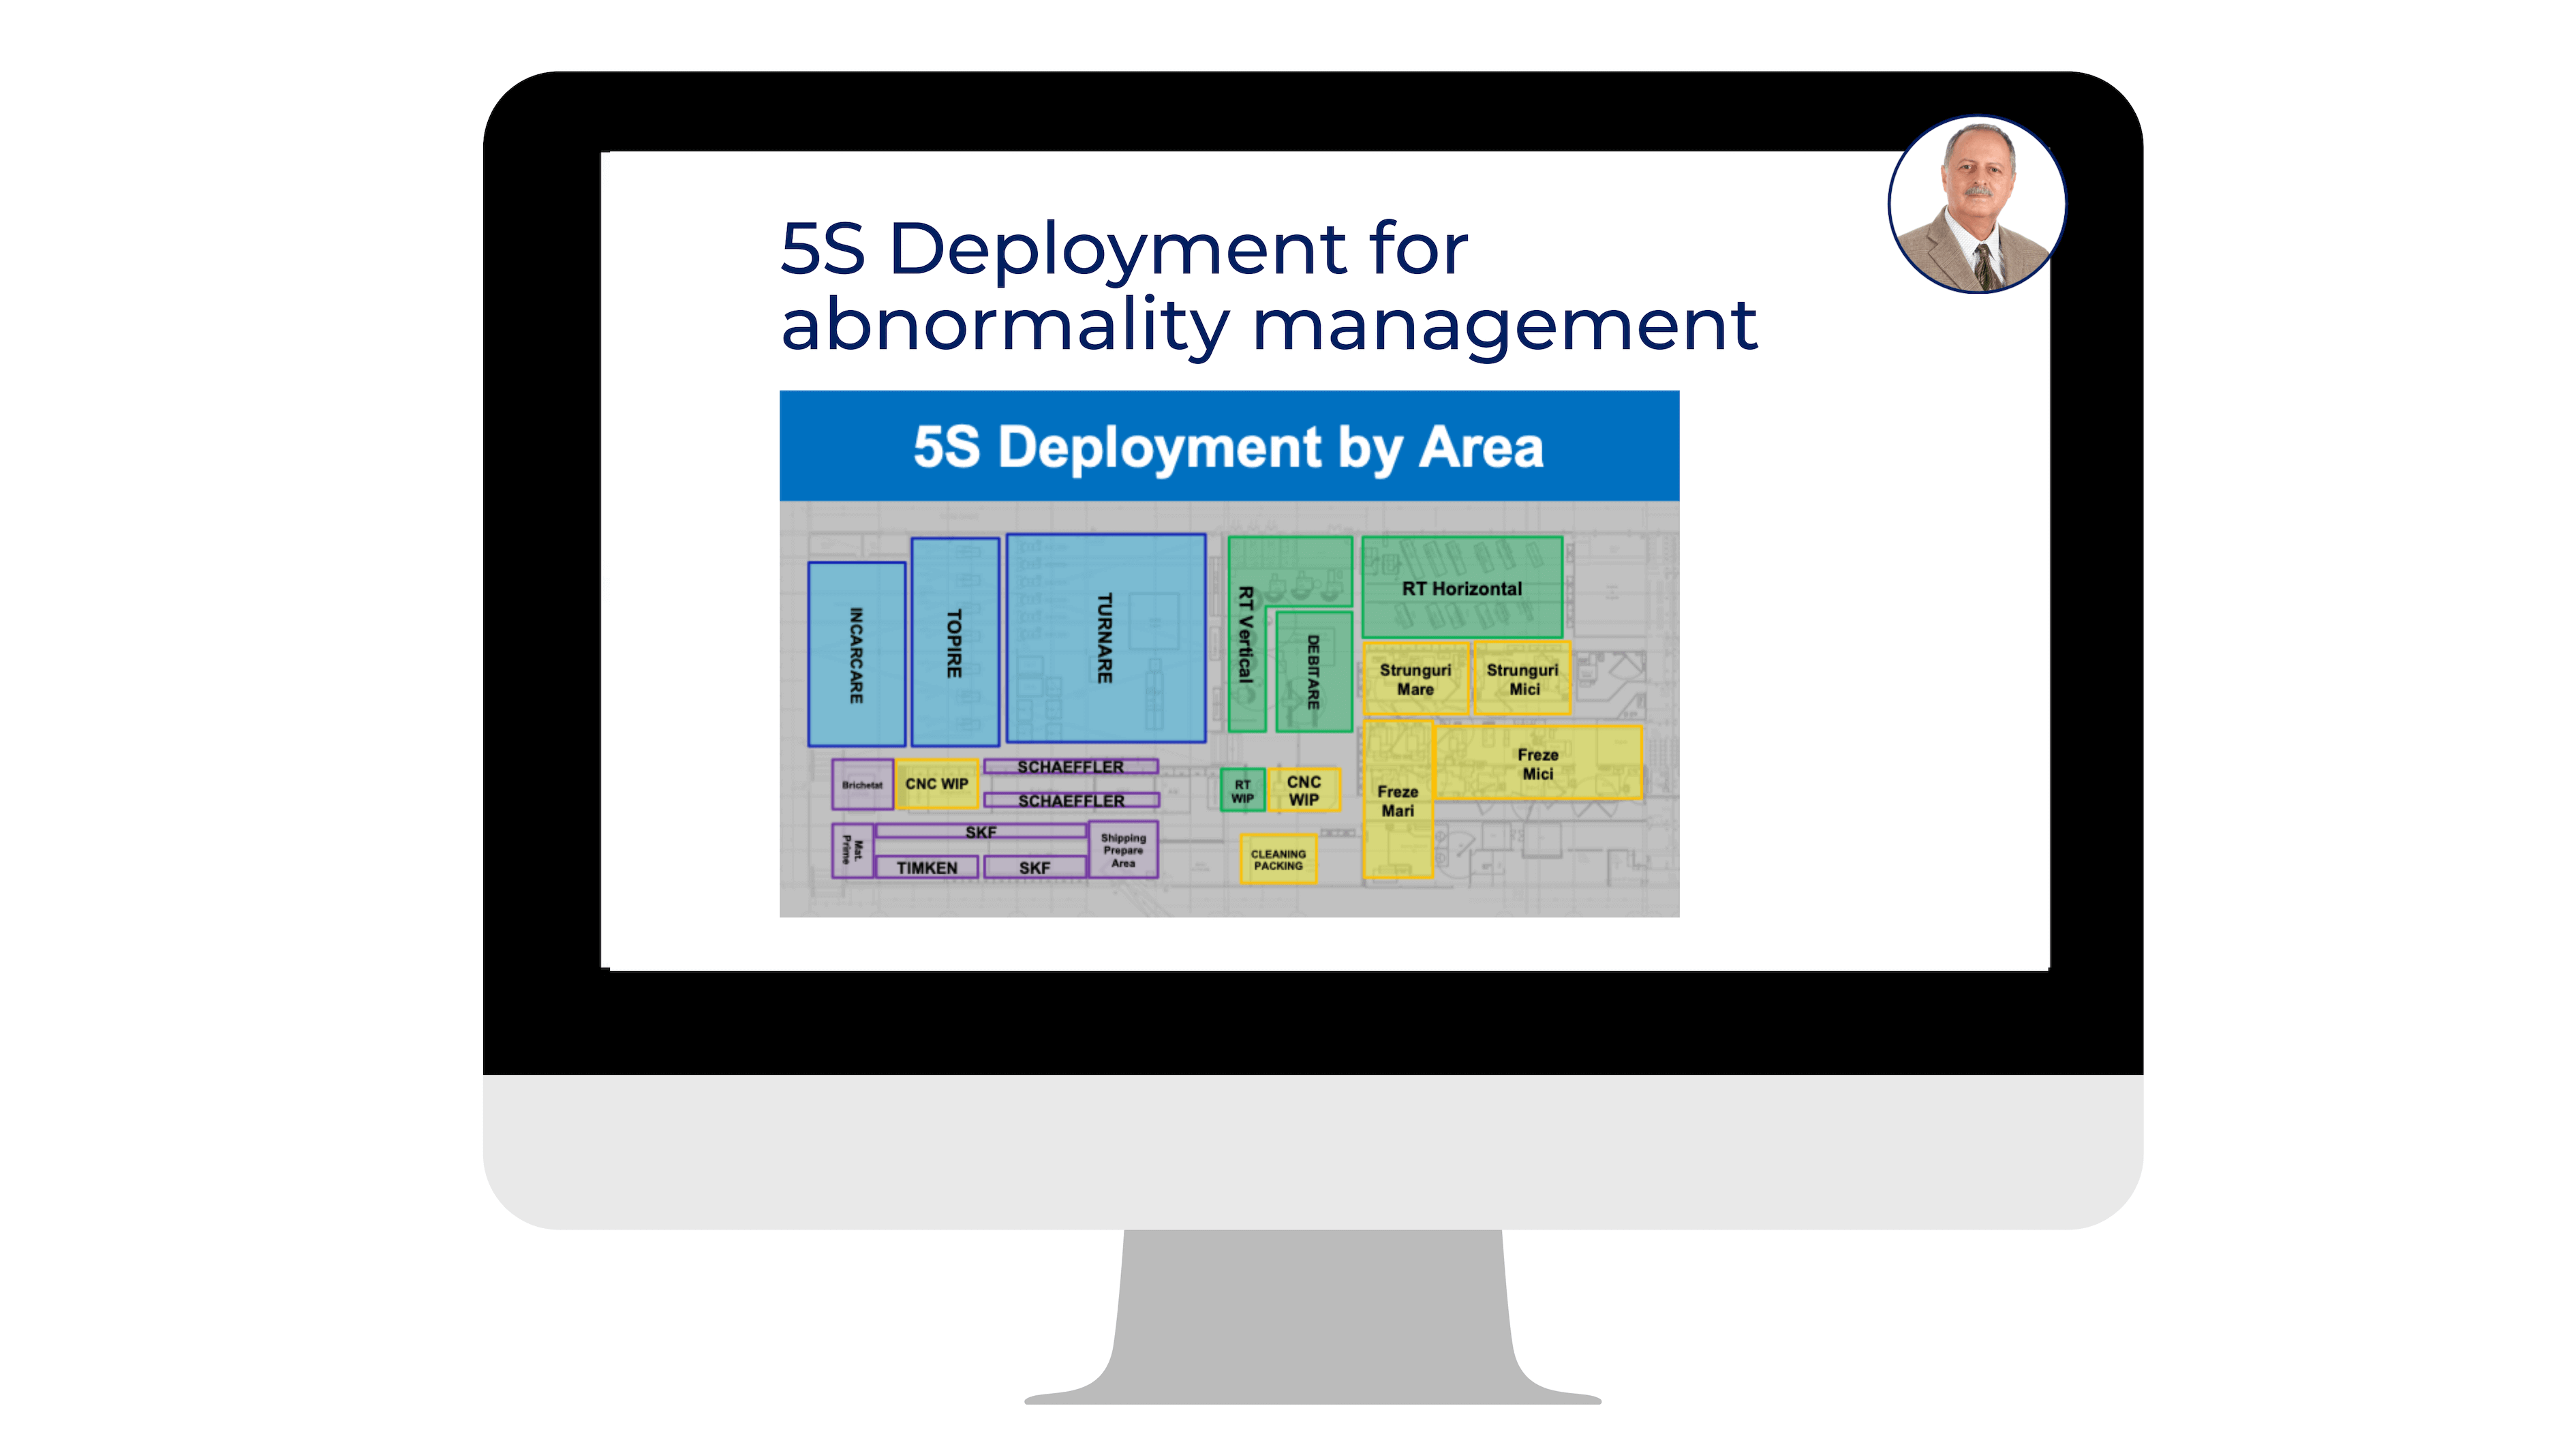Click the 'Freze Mari' yellow area
Image resolution: width=2576 pixels, height=1449 pixels.
tap(1398, 800)
